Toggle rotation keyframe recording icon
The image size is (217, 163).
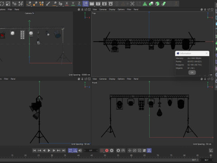135,150
